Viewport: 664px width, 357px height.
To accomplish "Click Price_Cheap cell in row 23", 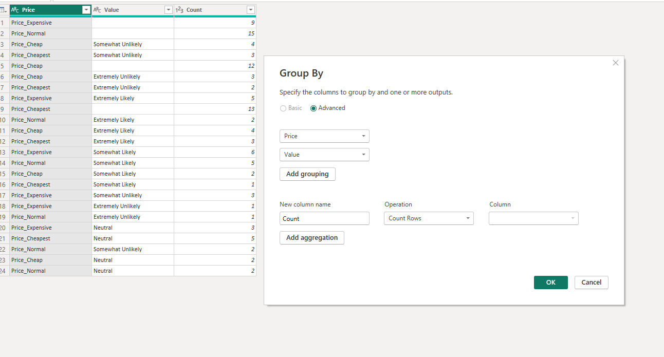I will pyautogui.click(x=50, y=260).
